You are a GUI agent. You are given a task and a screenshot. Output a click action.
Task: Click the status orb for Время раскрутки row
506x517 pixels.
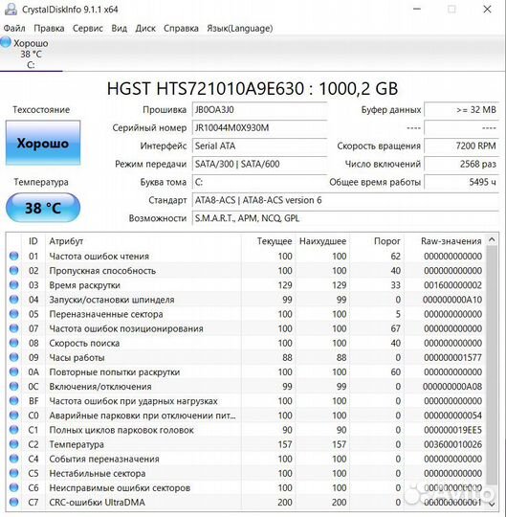coord(13,285)
